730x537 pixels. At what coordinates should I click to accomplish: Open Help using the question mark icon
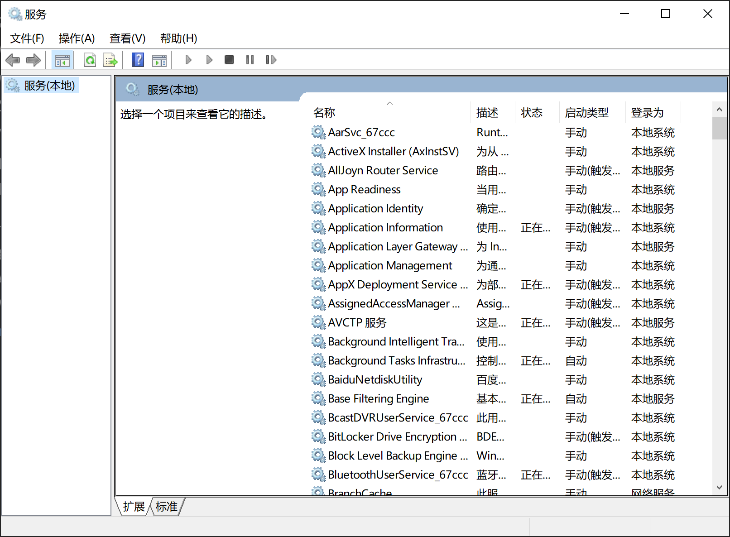(x=138, y=59)
